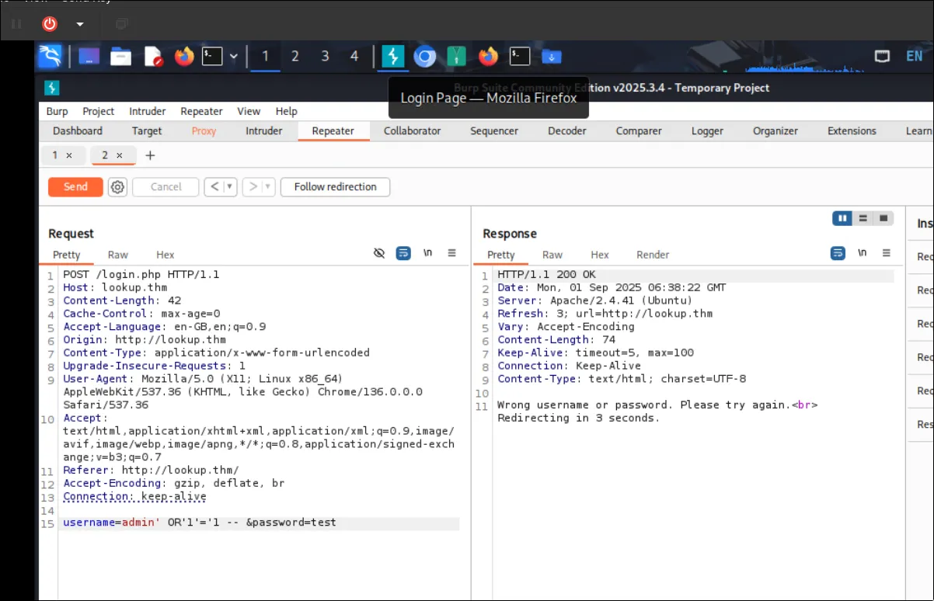
Task: Open the View menu
Action: pos(249,111)
